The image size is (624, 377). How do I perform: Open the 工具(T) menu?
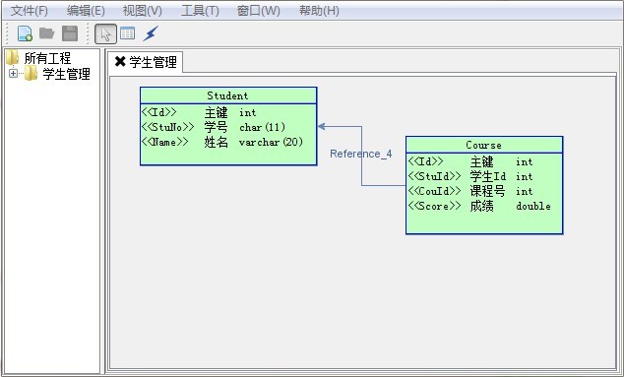(200, 11)
